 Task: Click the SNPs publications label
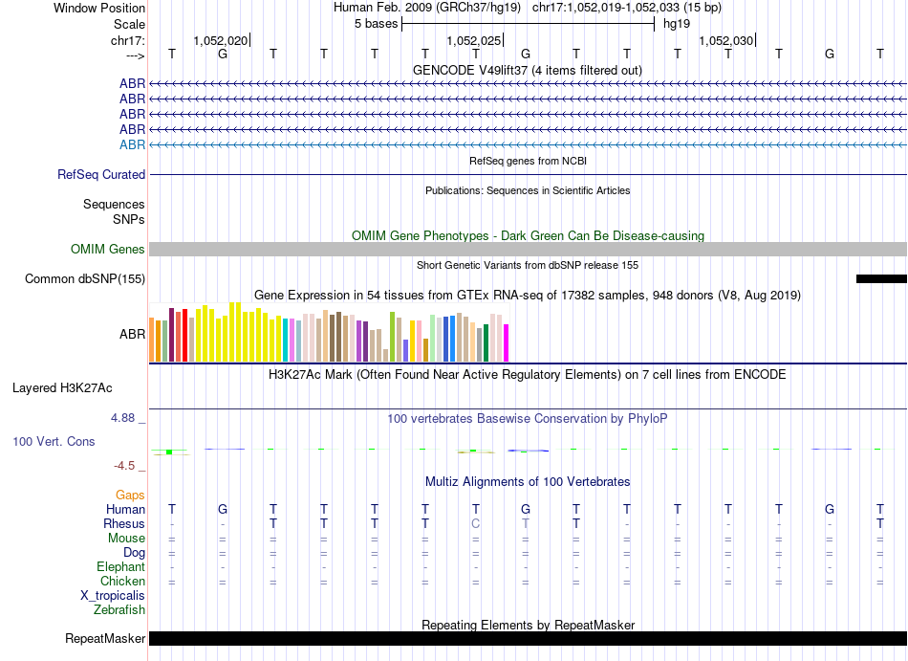tap(129, 220)
